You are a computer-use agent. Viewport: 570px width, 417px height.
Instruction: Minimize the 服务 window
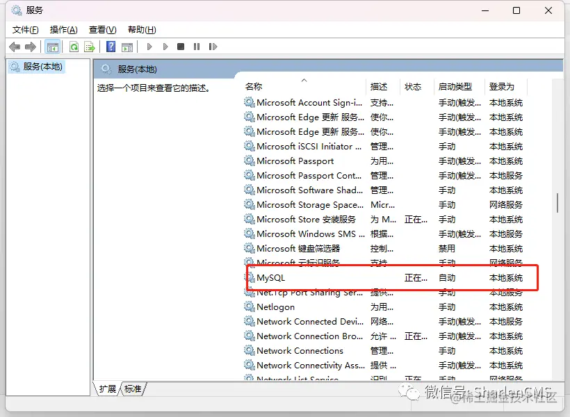pos(485,10)
